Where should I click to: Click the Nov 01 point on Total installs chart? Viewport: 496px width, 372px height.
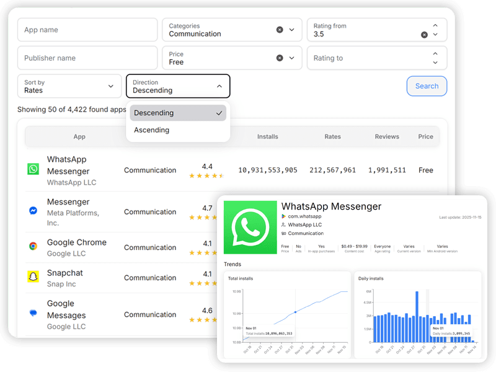pos(295,312)
